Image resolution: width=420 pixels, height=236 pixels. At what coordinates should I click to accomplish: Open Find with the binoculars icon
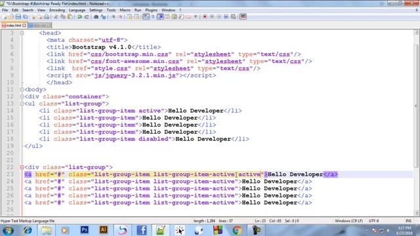point(96,17)
